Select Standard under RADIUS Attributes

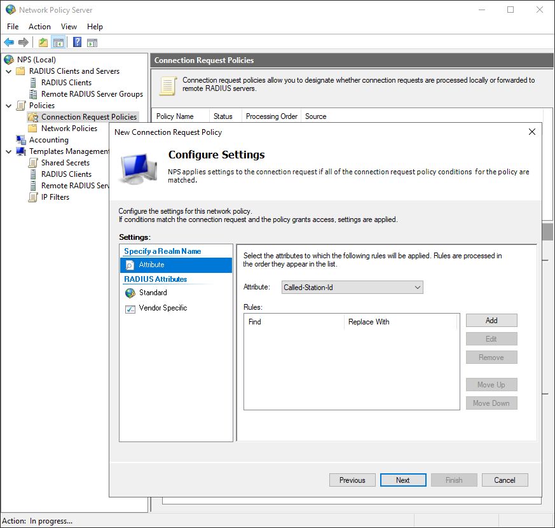[x=153, y=293]
